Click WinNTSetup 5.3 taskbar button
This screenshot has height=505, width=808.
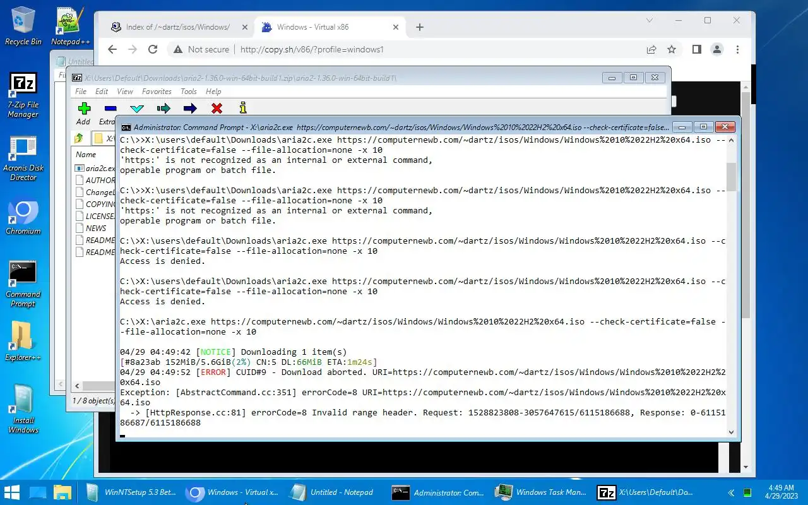tap(131, 492)
